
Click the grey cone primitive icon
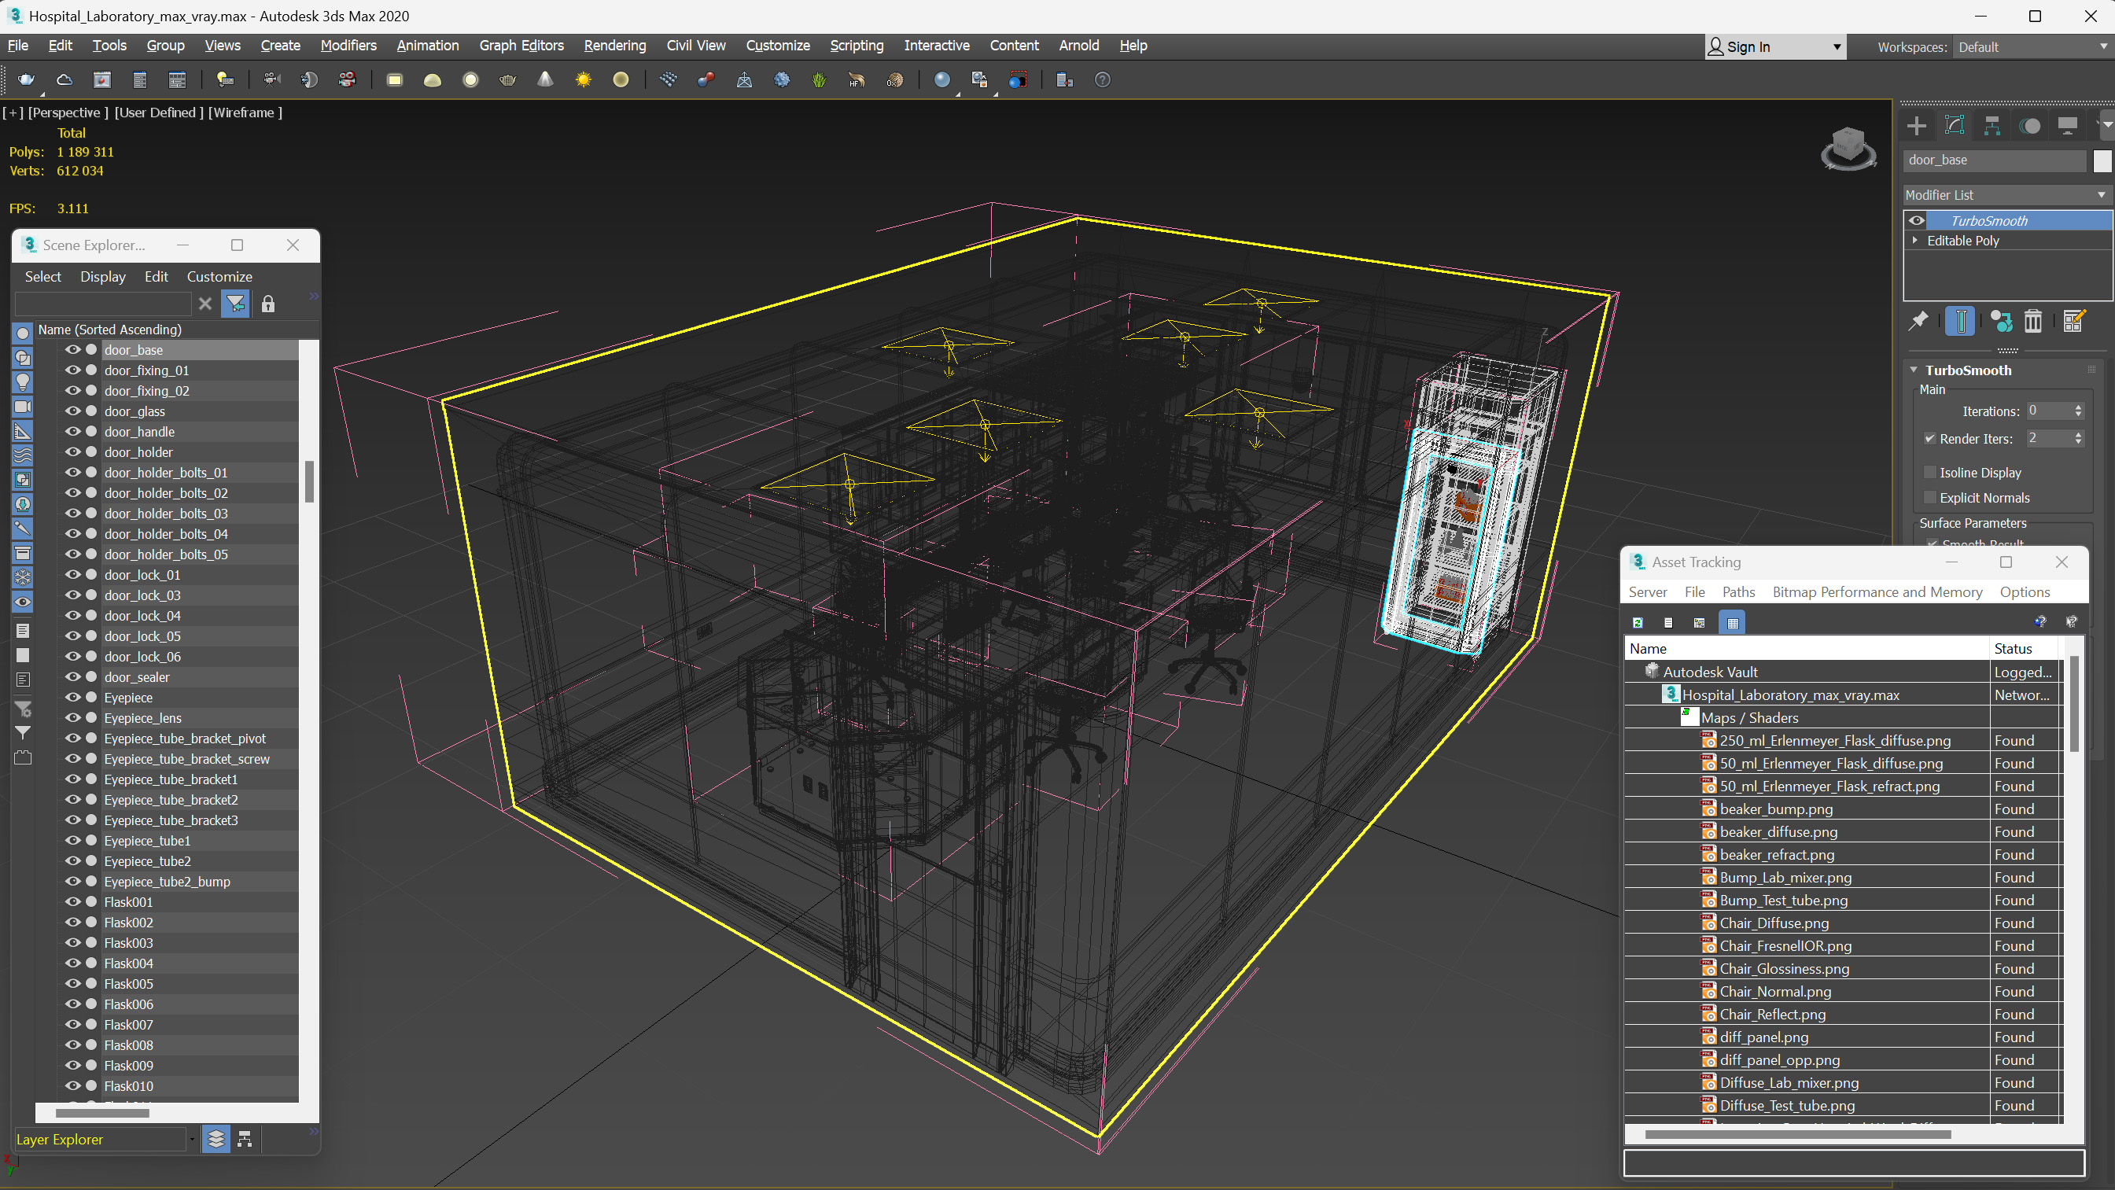tap(545, 79)
